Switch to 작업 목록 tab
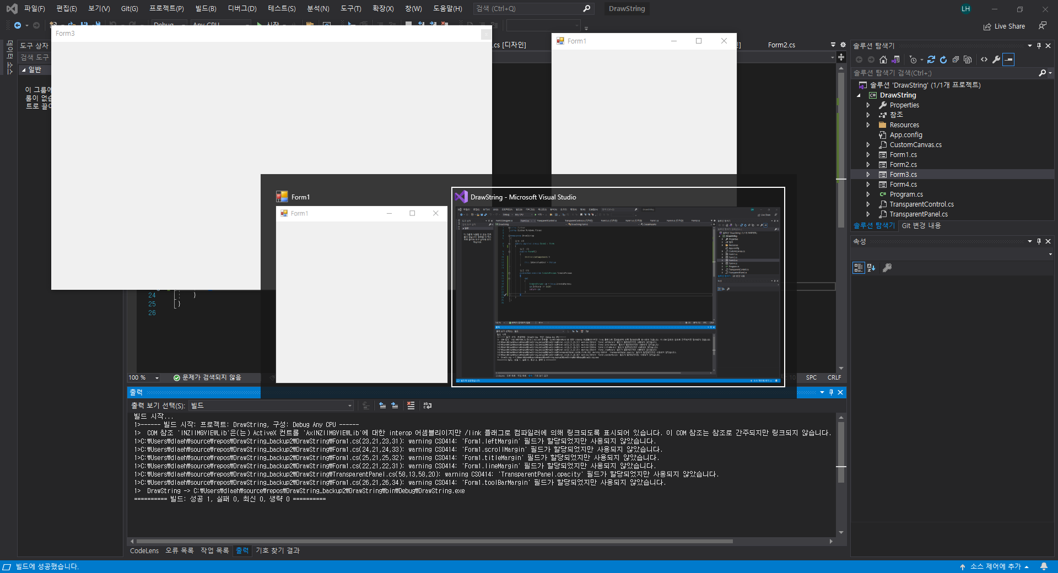1058x573 pixels. (x=214, y=550)
